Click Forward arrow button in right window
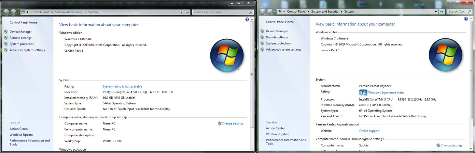475x153 pixels. click(270, 12)
